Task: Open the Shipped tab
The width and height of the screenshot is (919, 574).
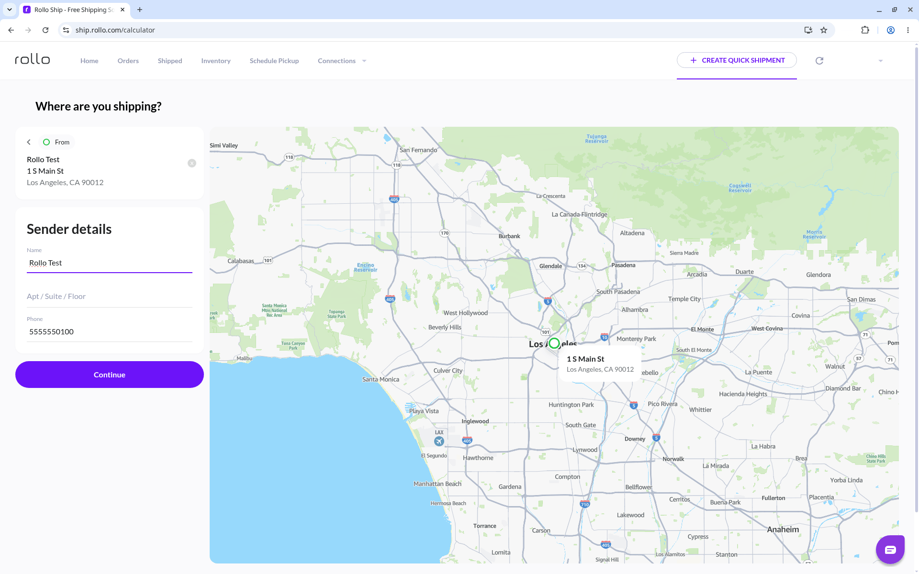Action: (x=170, y=61)
